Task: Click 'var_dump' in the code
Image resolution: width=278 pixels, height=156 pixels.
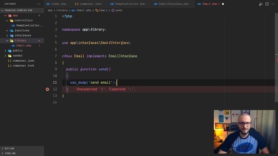Action: (78, 82)
